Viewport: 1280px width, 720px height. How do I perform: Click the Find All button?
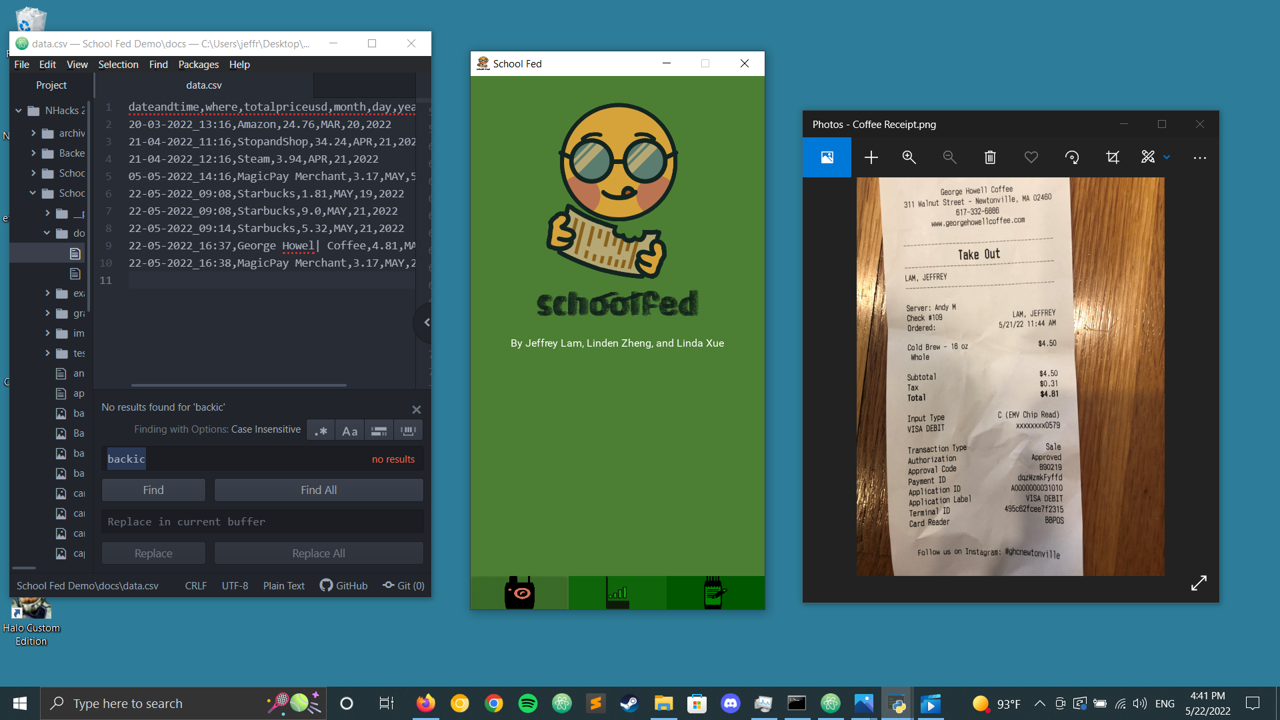coord(319,490)
